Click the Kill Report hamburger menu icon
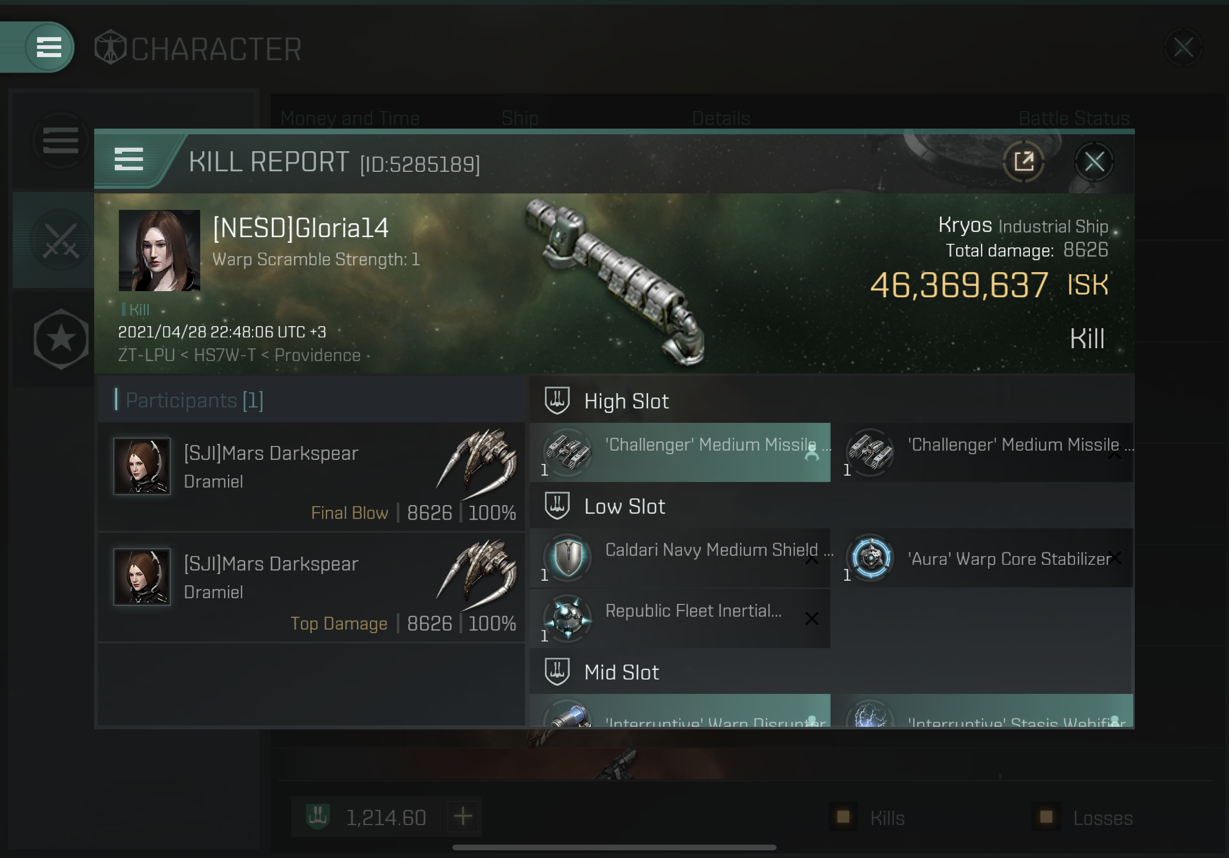 click(x=130, y=163)
